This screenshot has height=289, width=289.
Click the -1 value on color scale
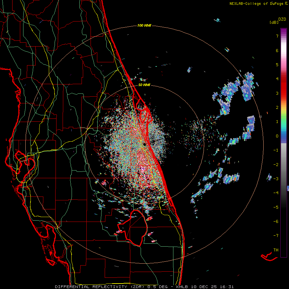(x=276, y=150)
